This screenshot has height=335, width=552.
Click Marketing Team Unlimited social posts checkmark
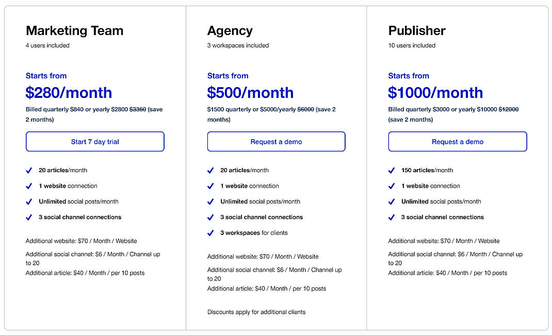pyautogui.click(x=29, y=202)
